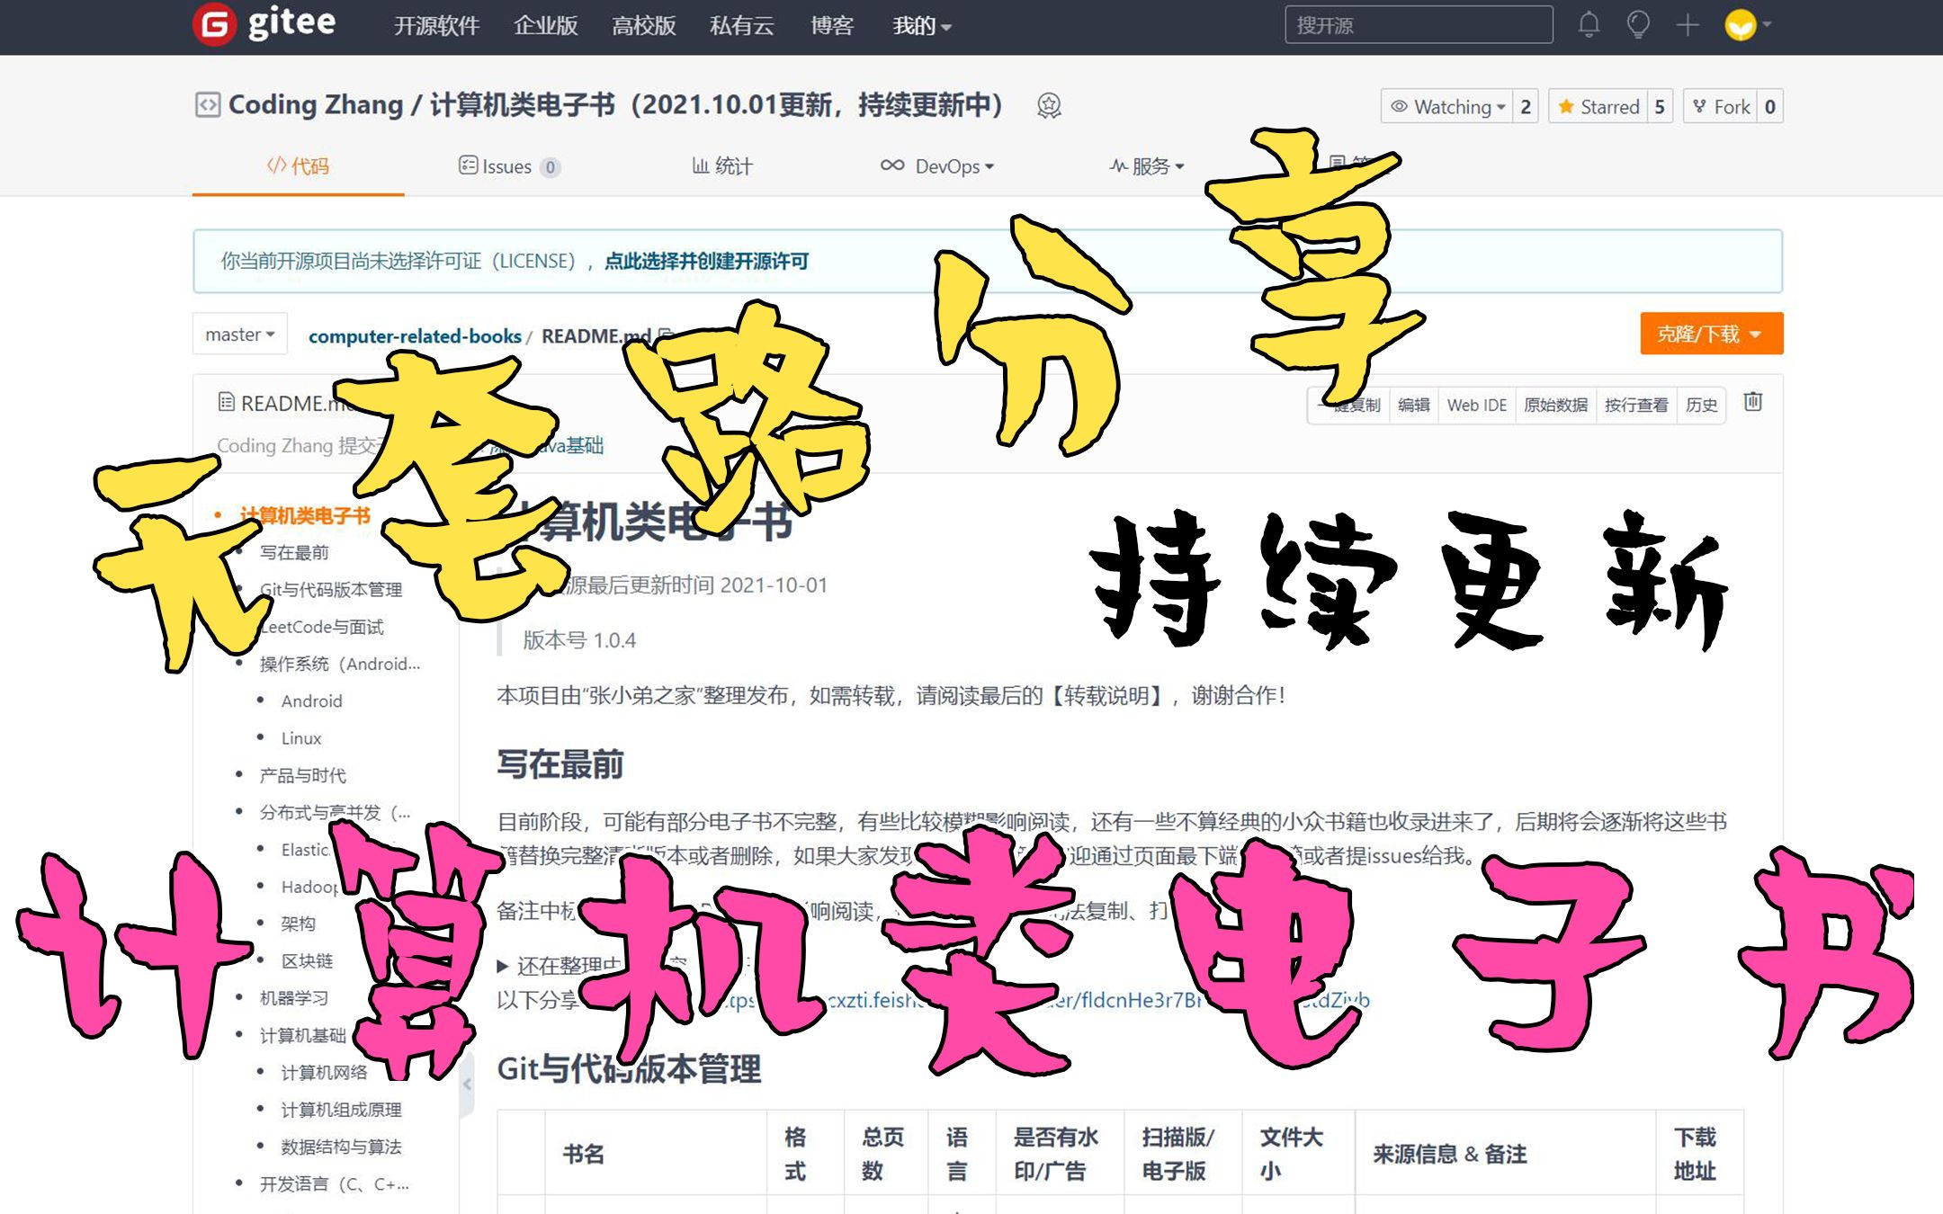The image size is (1943, 1214).
Task: Switch to the Issues tab
Action: [x=499, y=166]
